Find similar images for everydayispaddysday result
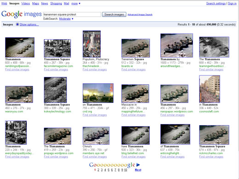 coord(17,156)
